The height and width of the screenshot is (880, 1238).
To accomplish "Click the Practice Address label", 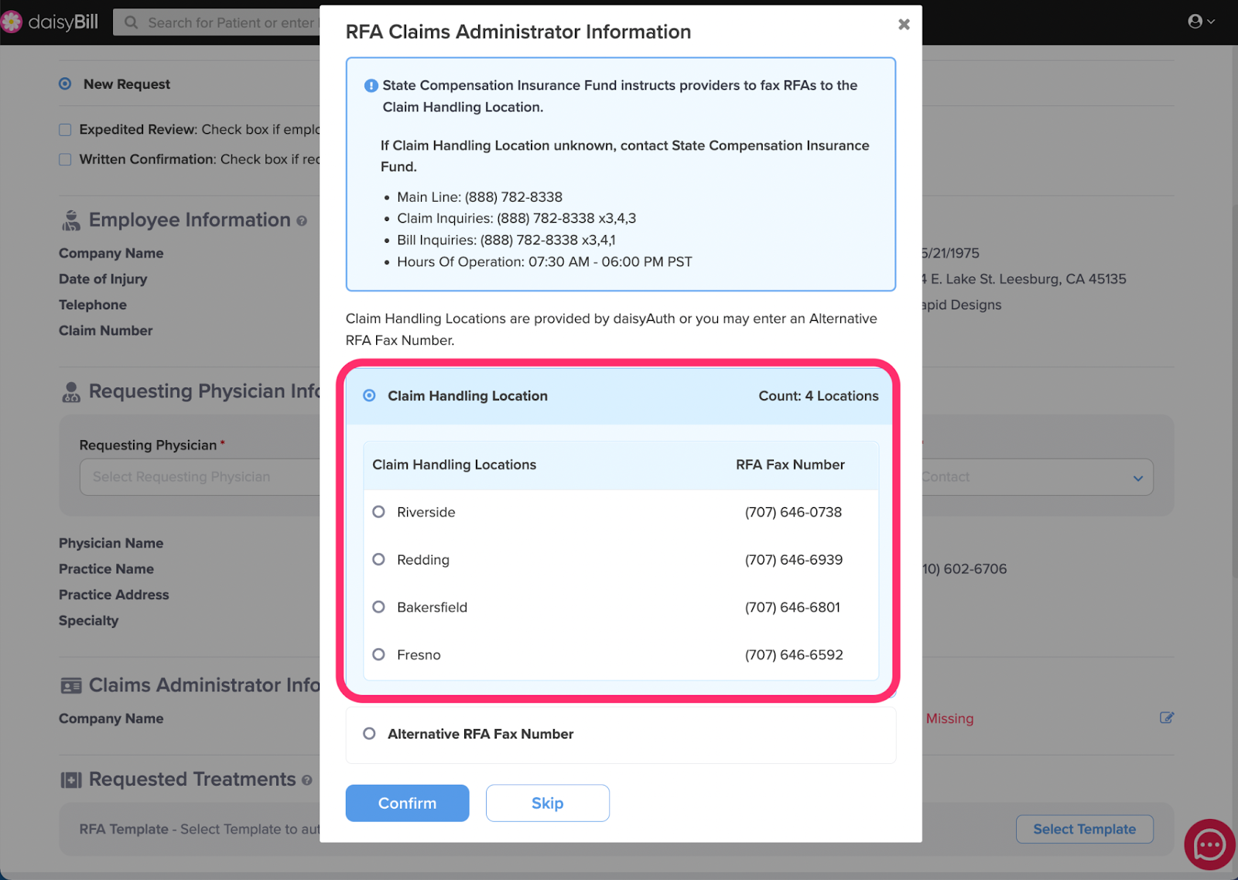I will click(114, 595).
